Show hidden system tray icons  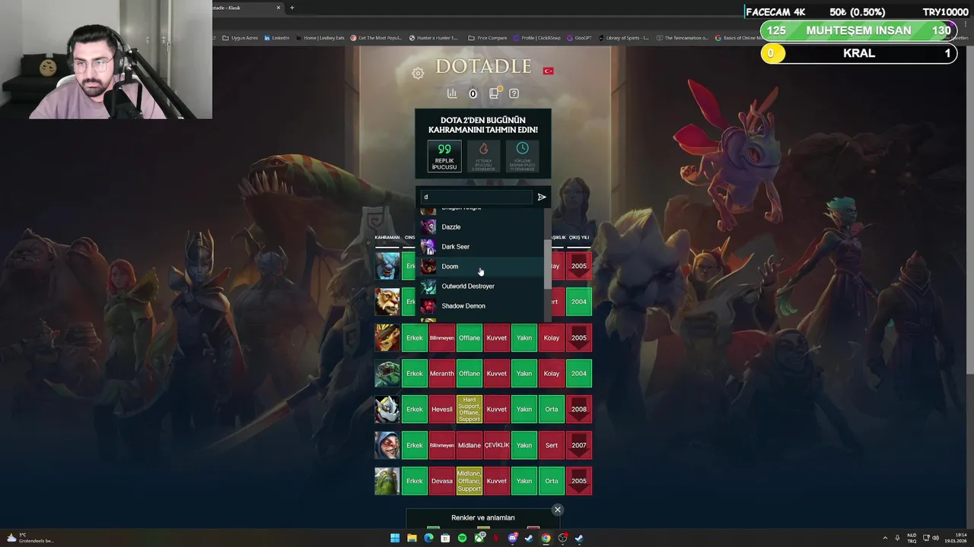(x=884, y=538)
